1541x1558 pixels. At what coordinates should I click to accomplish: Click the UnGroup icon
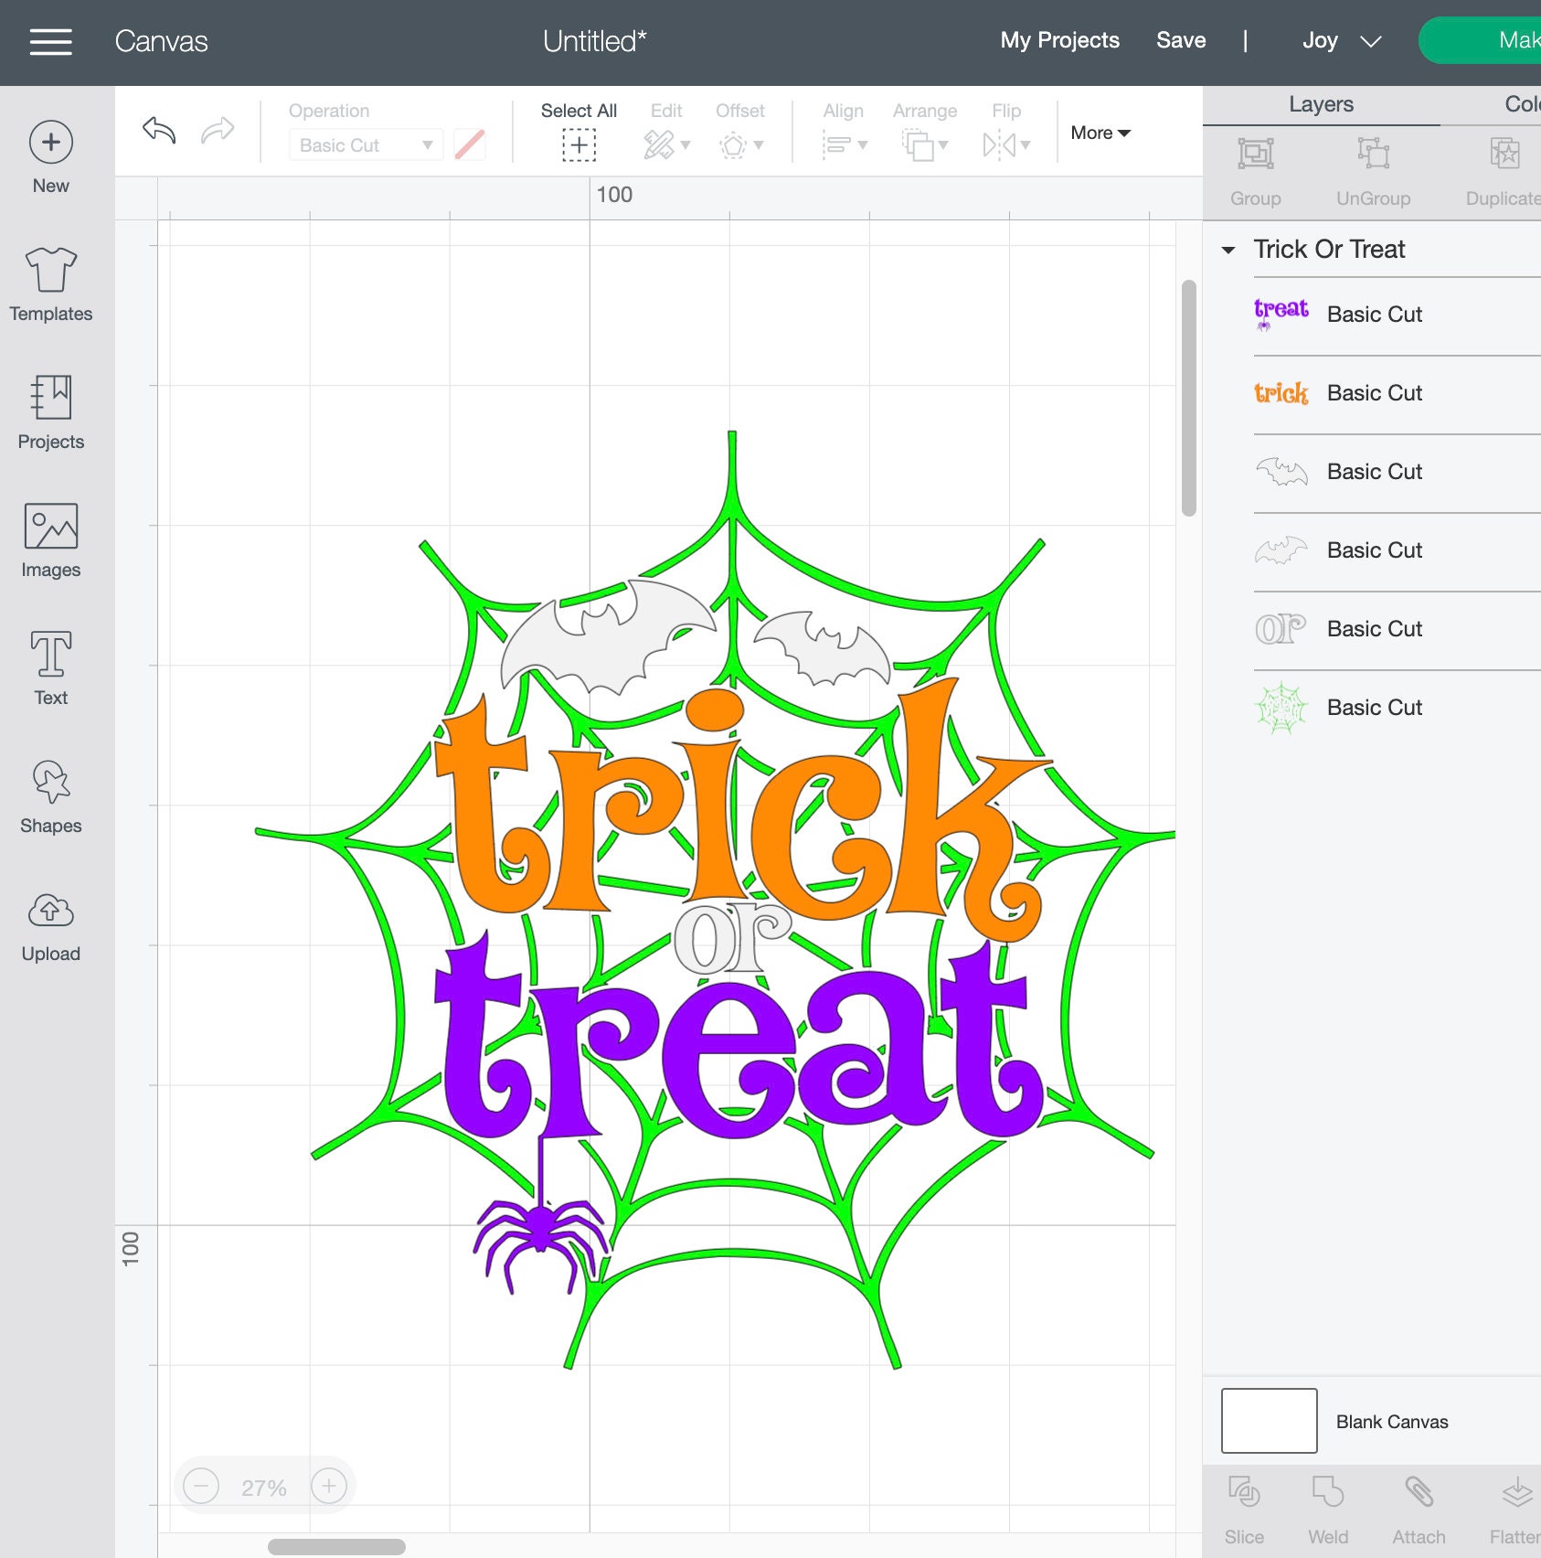[1373, 154]
